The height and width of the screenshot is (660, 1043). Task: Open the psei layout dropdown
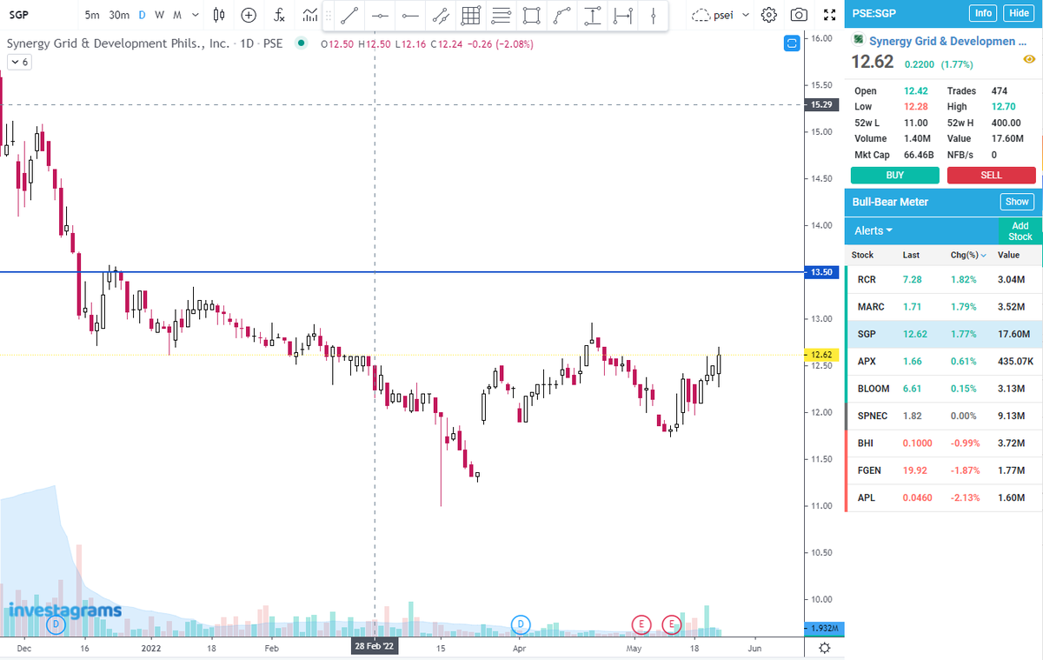pos(721,15)
